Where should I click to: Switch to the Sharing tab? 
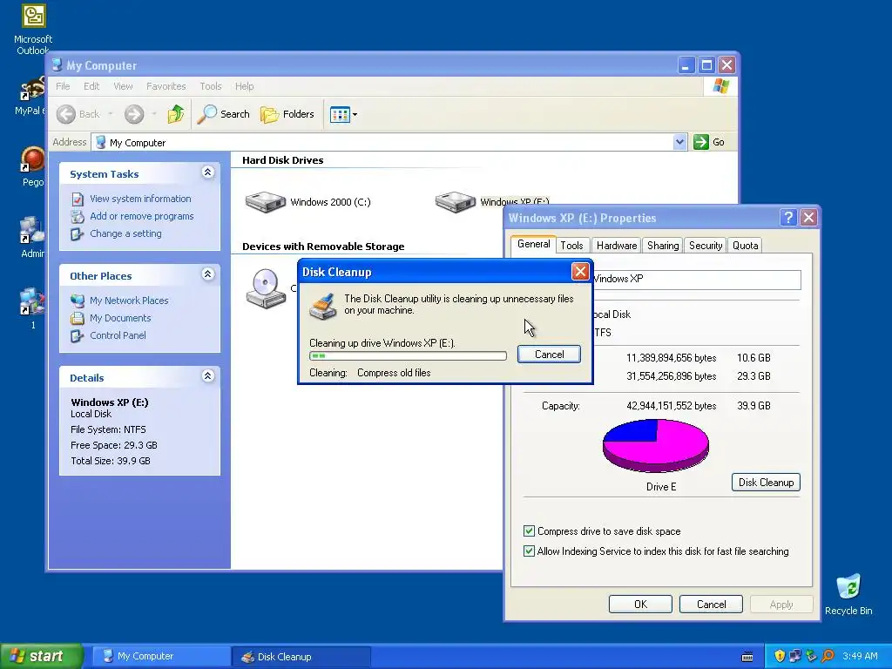click(x=663, y=245)
